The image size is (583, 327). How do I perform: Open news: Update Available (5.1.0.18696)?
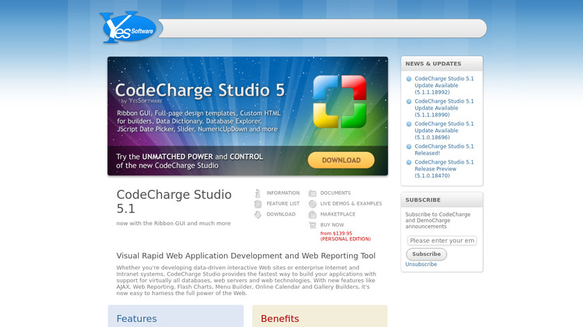tap(444, 131)
